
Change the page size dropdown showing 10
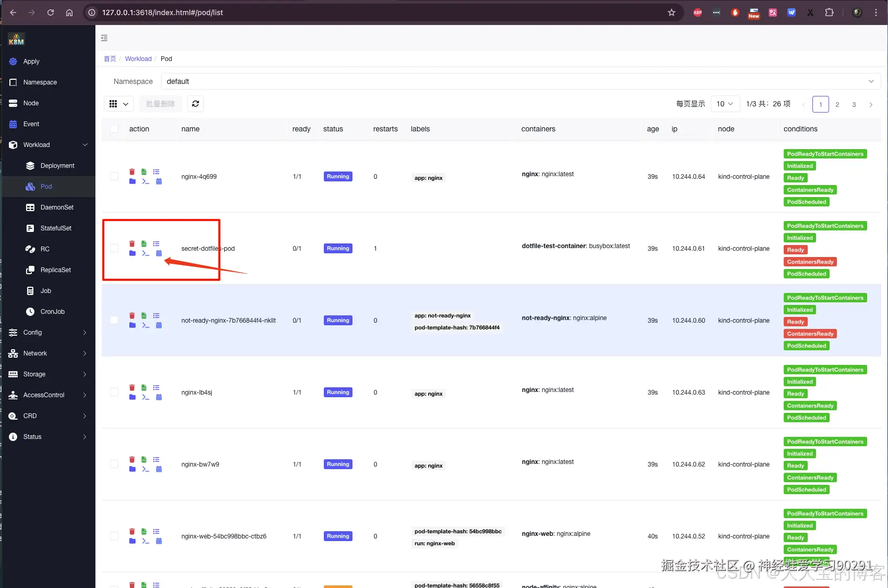coord(725,104)
